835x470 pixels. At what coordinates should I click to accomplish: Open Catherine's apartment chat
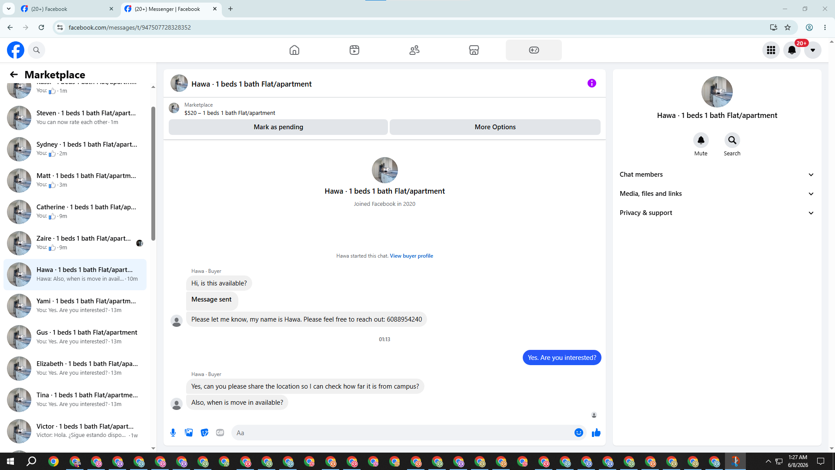click(75, 211)
